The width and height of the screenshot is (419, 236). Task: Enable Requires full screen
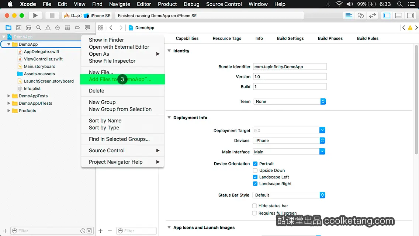254,213
